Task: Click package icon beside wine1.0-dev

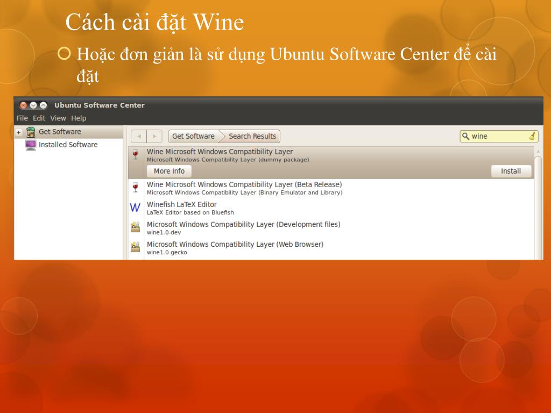Action: tap(135, 227)
